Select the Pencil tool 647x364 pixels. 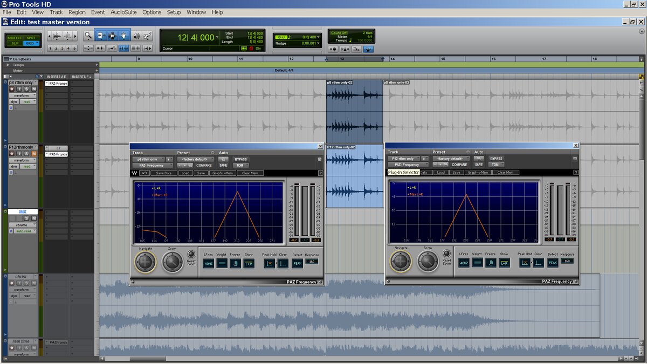tap(148, 36)
